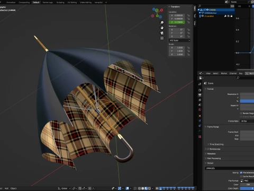The height and width of the screenshot is (191, 254).
Task: Open the World properties tab icon
Action: tap(200, 110)
